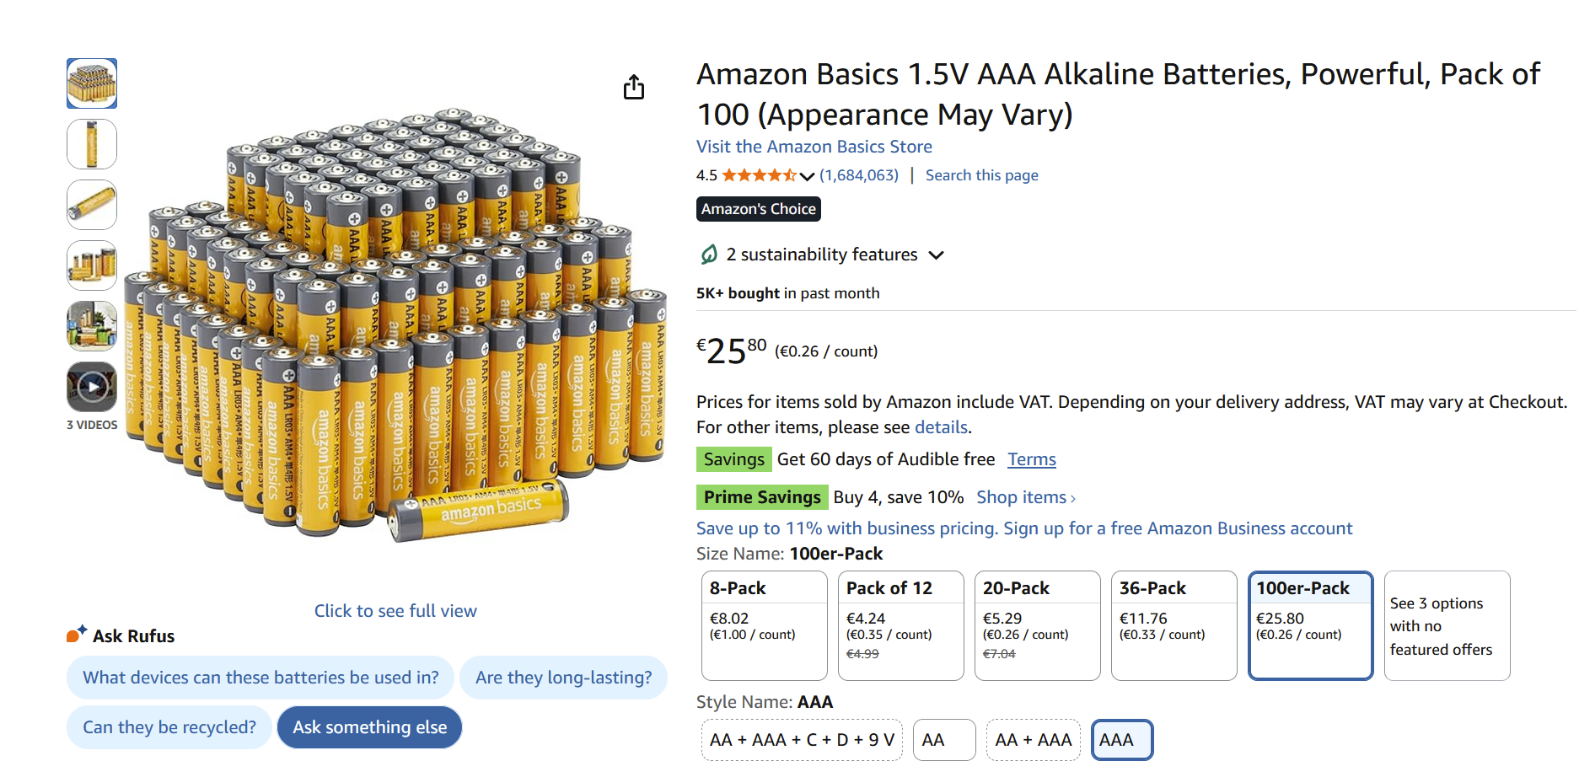Screen dimensions: 1579x761
Task: Click the Audible free Terms link
Action: coord(1031,459)
